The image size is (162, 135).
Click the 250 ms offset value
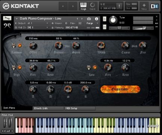(33, 39)
